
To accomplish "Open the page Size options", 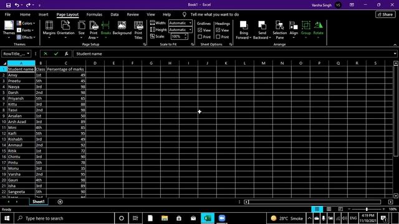I will tap(82, 30).
